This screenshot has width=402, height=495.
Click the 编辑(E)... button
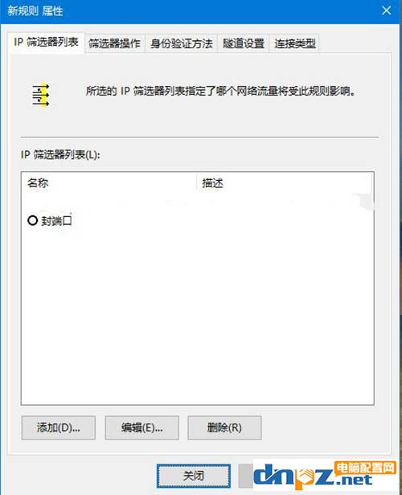tap(142, 427)
